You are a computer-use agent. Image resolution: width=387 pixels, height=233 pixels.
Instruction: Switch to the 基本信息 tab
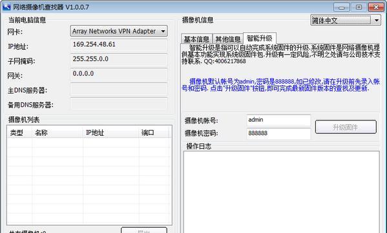pyautogui.click(x=196, y=39)
